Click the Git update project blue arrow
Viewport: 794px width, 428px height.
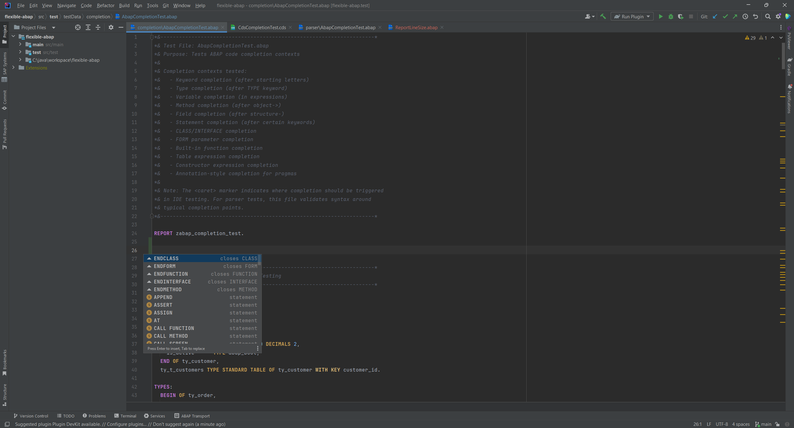coord(715,16)
